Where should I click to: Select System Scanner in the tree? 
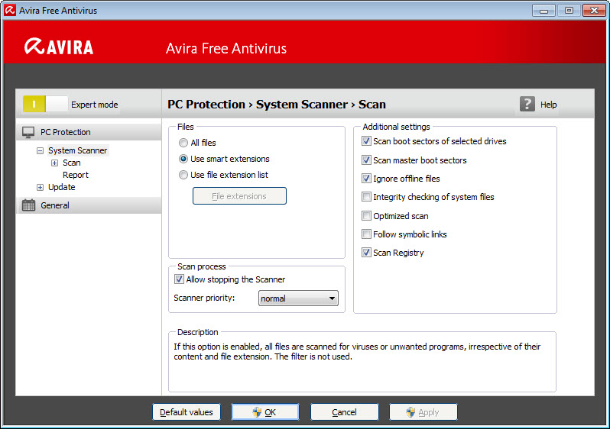point(77,150)
